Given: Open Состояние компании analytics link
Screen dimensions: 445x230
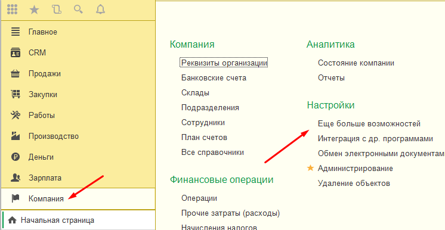Looking at the screenshot, I should point(356,63).
